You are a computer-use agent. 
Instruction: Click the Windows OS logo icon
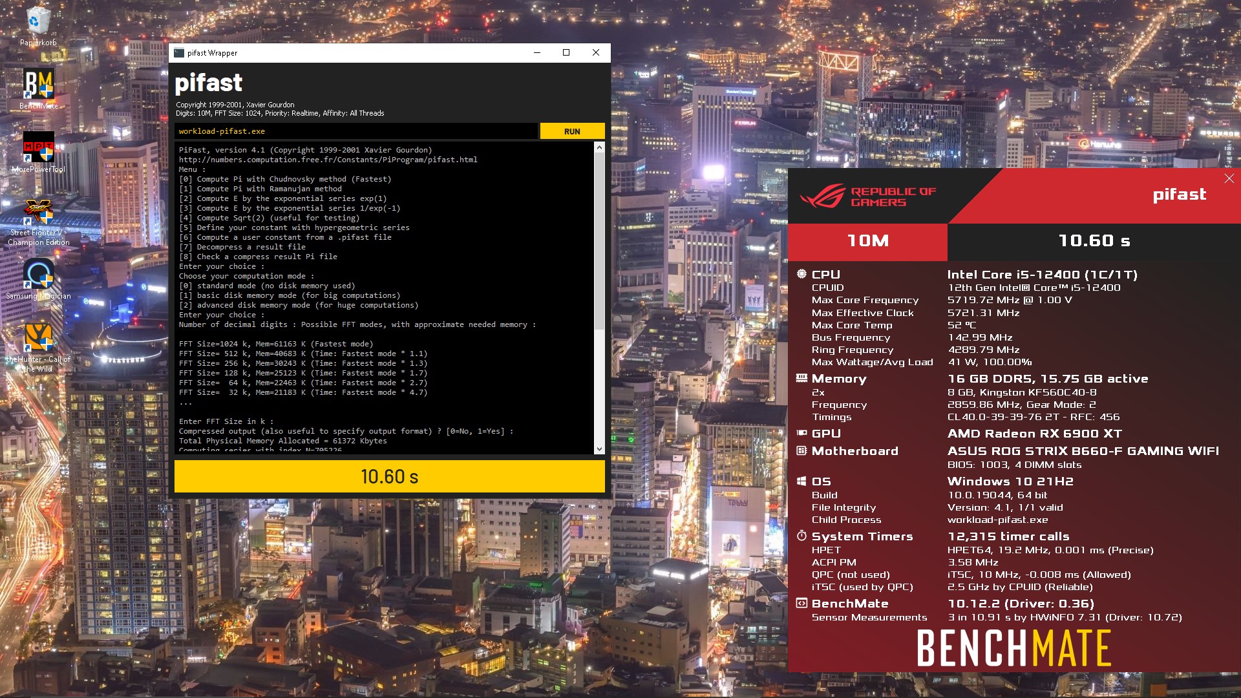(x=801, y=481)
